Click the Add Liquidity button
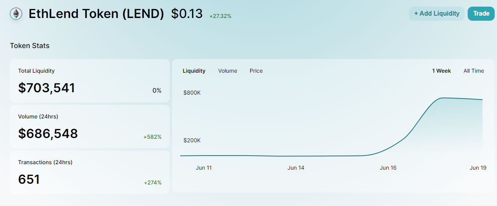The image size is (497, 206). coord(437,14)
